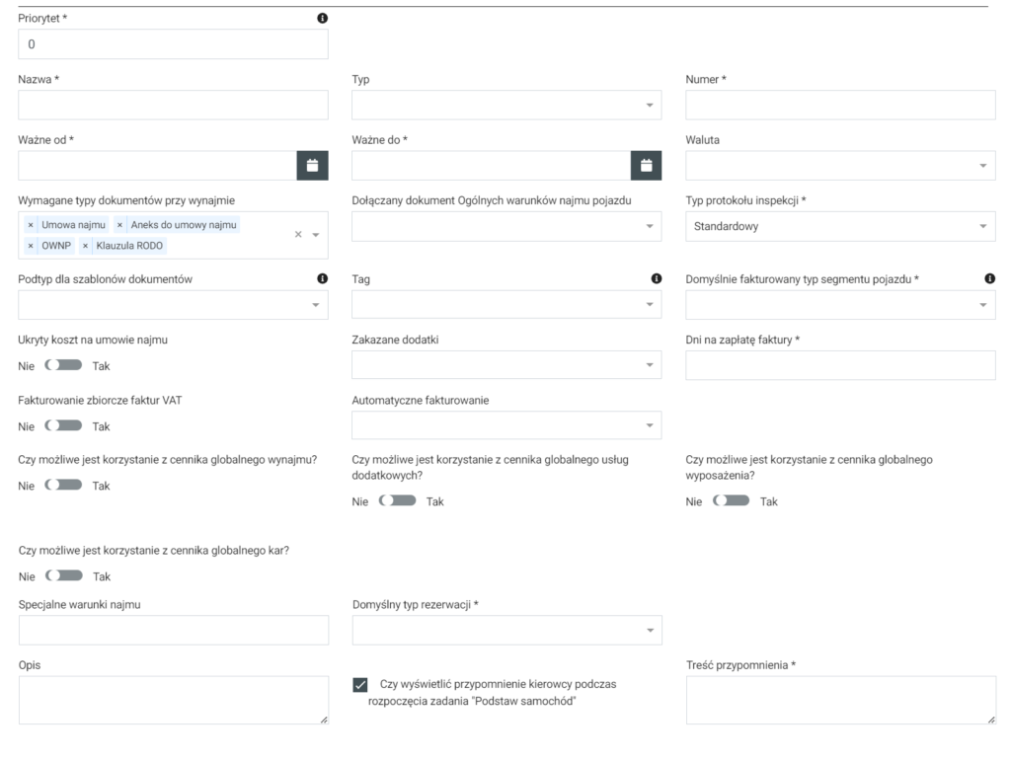Focus the Dni na zapłatę faktury field
This screenshot has height=761, width=1011.
[840, 365]
